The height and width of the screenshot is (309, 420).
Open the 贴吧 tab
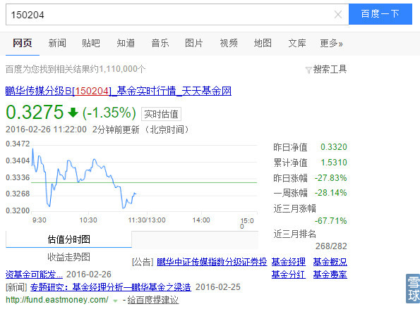point(91,43)
